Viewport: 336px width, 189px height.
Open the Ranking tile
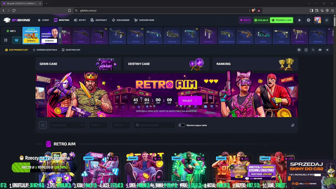[x=255, y=64]
